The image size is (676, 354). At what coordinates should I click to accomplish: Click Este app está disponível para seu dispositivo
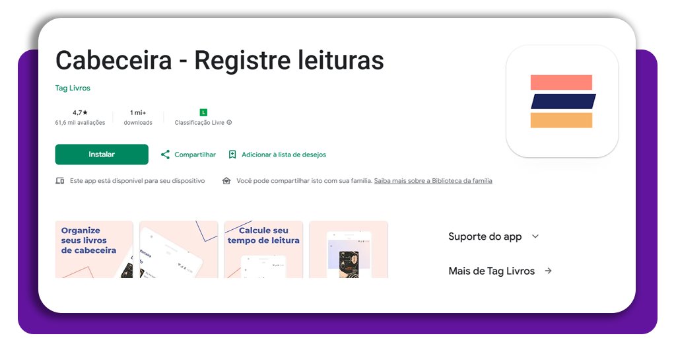[137, 181]
